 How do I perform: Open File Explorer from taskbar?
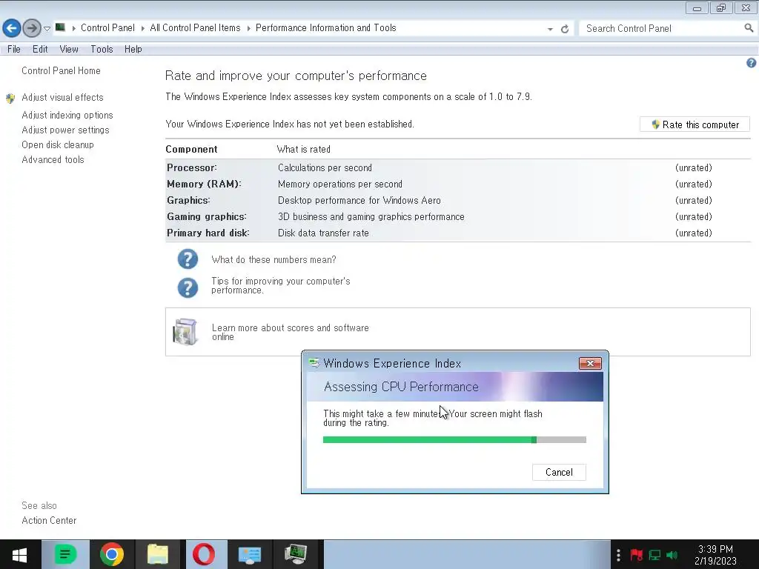(x=158, y=554)
